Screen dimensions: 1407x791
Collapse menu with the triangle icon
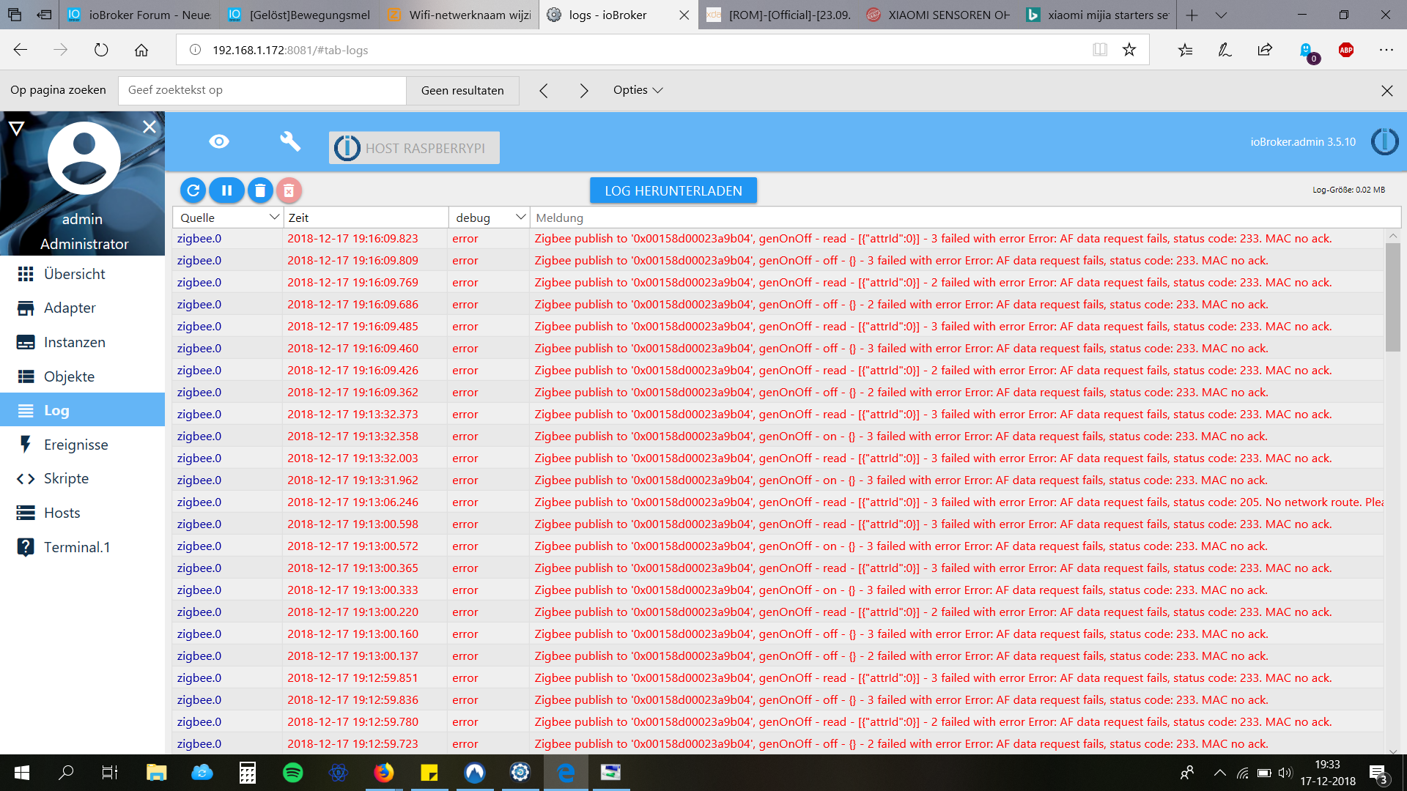click(x=16, y=128)
